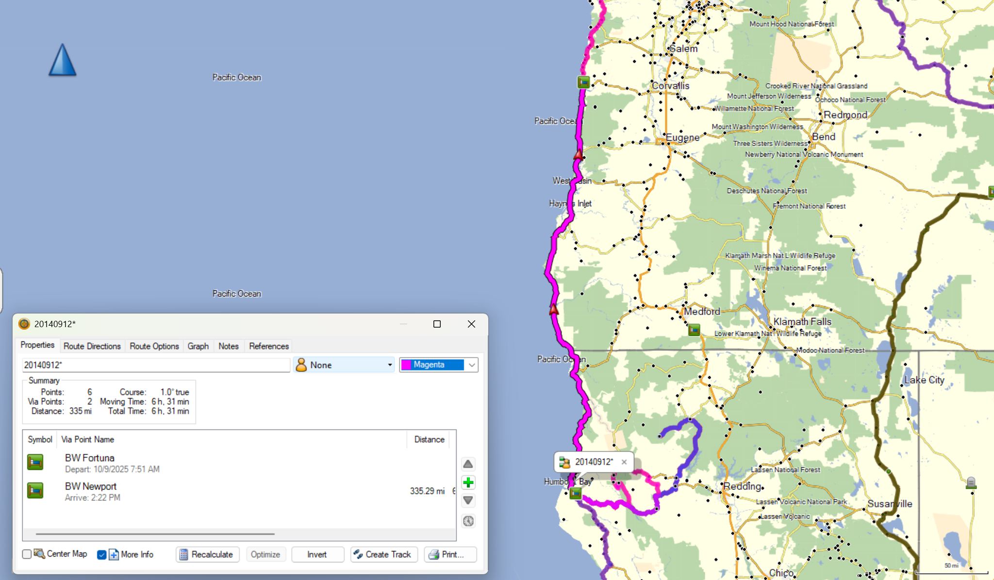This screenshot has width=994, height=580.
Task: Close the 20140912* map tooltip
Action: click(625, 462)
